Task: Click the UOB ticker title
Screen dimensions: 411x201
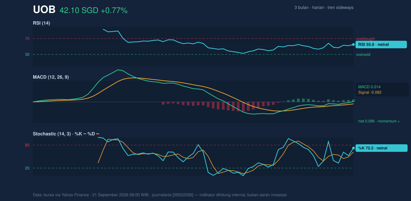Action: 44,10
